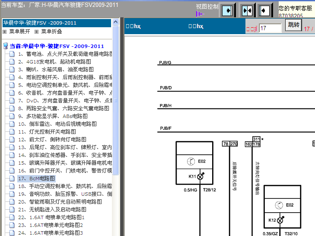Click the center-split view control icon
Viewport: 315px width, 236px height.
247,10
